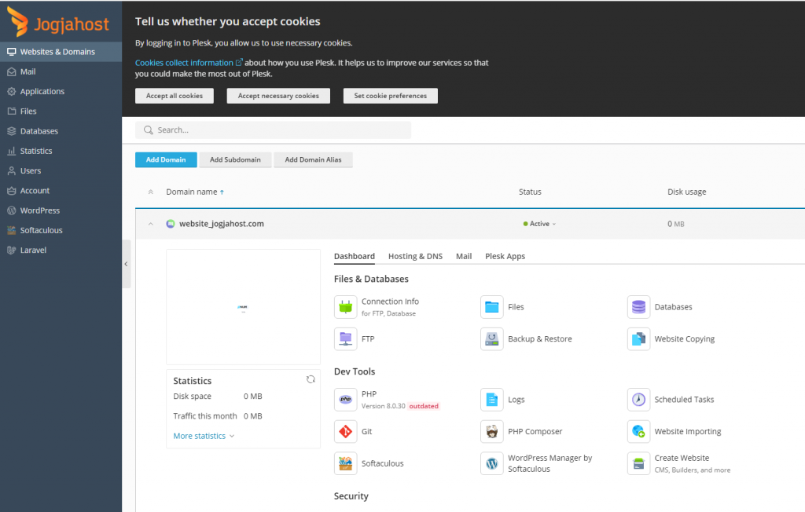Click Add Domain Alias button
This screenshot has width=805, height=512.
click(x=313, y=159)
